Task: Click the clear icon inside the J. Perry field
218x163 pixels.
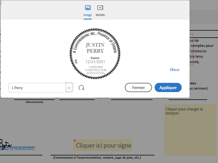Action: coord(69,87)
